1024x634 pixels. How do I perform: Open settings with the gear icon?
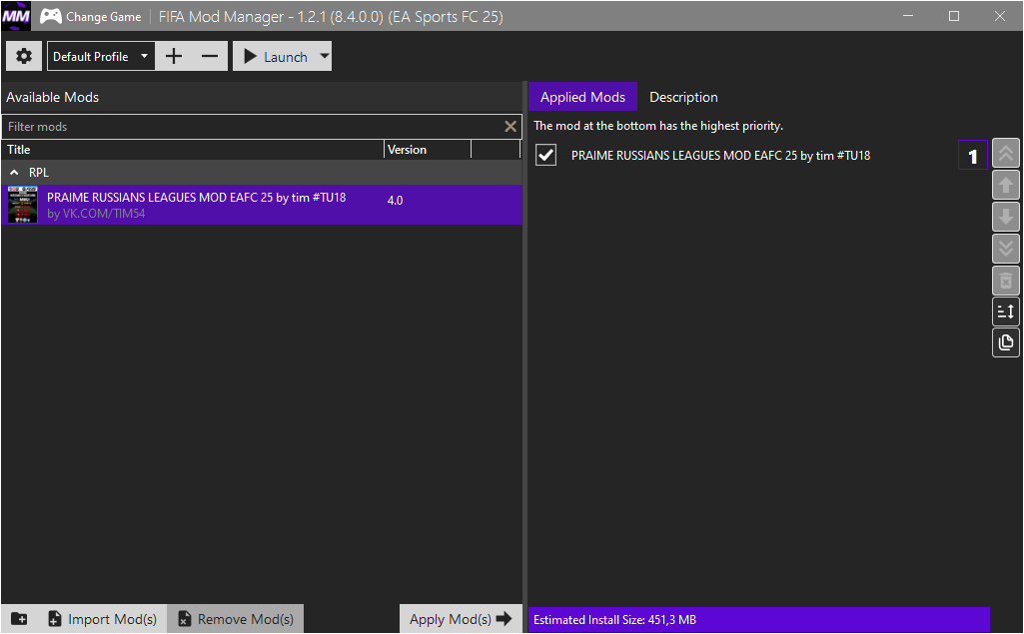tap(24, 56)
